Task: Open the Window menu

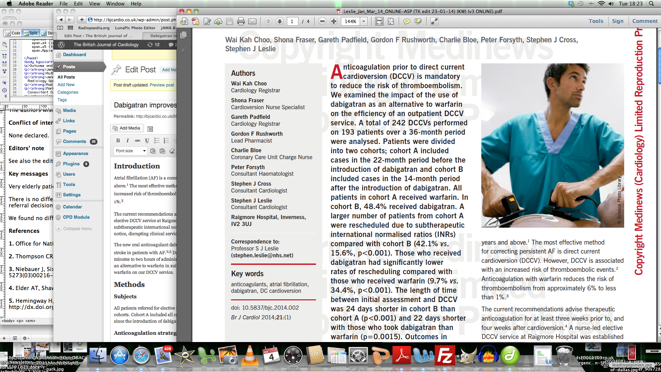Action: tap(115, 4)
